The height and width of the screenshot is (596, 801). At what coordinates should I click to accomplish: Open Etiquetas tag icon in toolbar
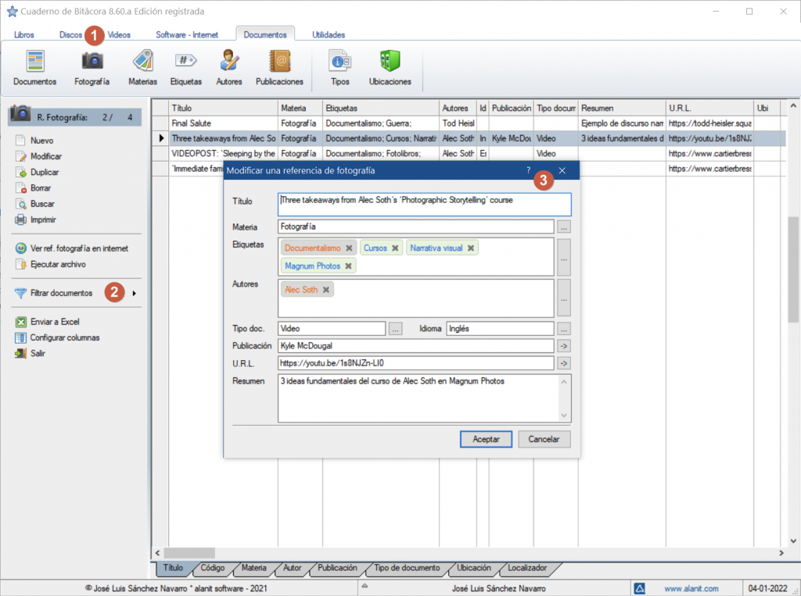(x=186, y=62)
